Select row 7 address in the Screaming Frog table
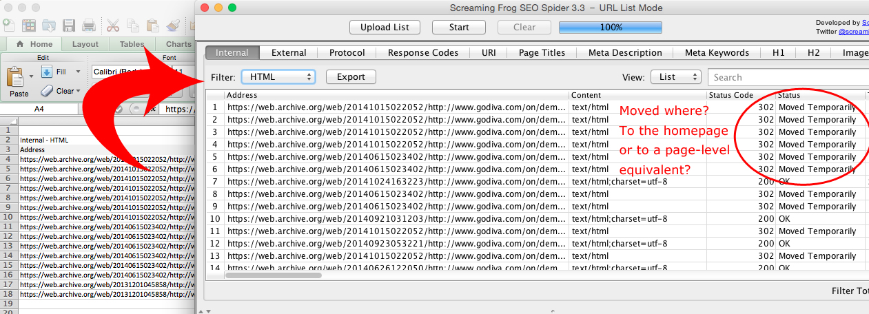The width and height of the screenshot is (869, 314). [x=396, y=182]
